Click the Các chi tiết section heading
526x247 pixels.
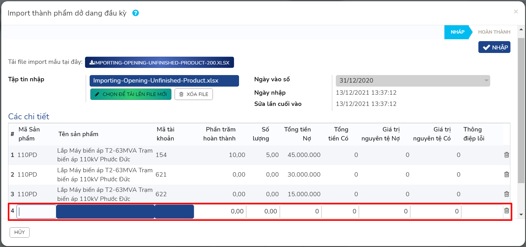[x=29, y=116]
